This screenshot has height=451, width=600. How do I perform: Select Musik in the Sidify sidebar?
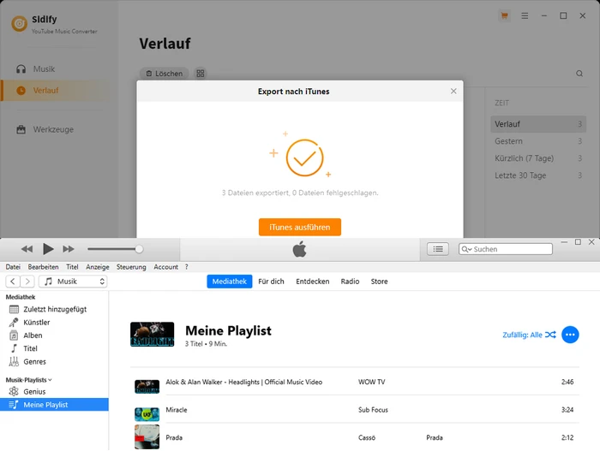pyautogui.click(x=44, y=69)
